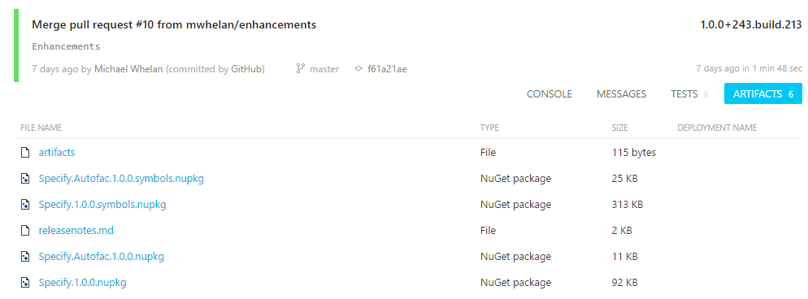Click the artifacts file icon

coord(24,152)
